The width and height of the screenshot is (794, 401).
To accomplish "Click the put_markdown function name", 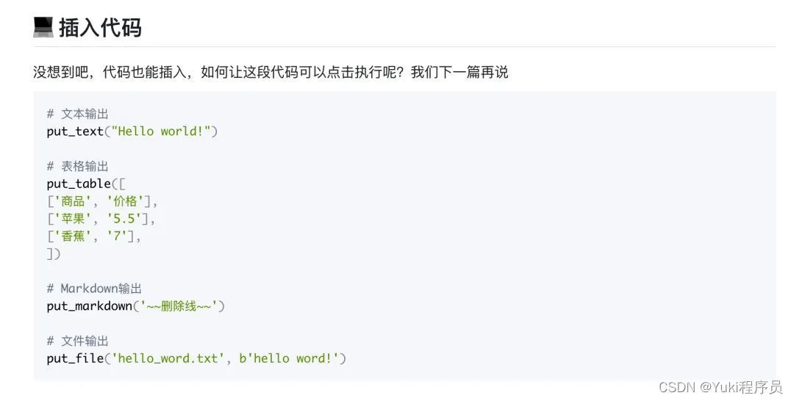I will [89, 306].
